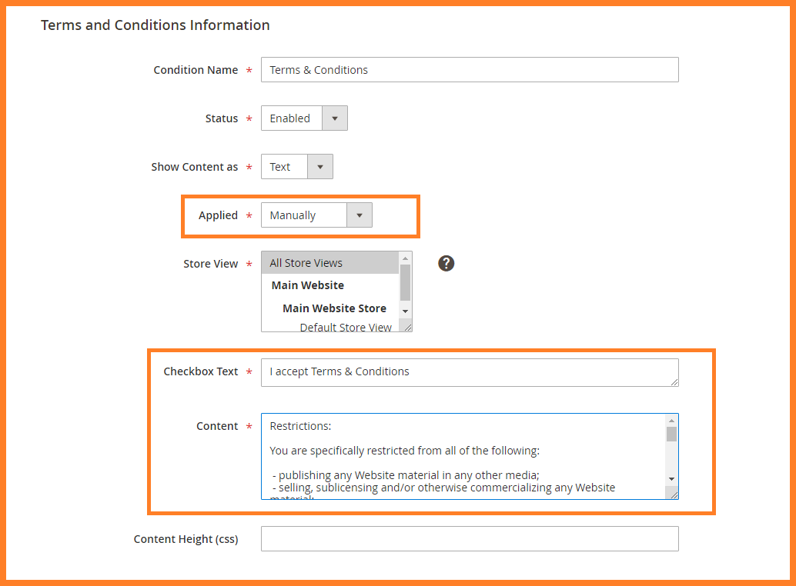Click the Checkbox Text resize handle
The image size is (796, 586).
click(x=674, y=382)
